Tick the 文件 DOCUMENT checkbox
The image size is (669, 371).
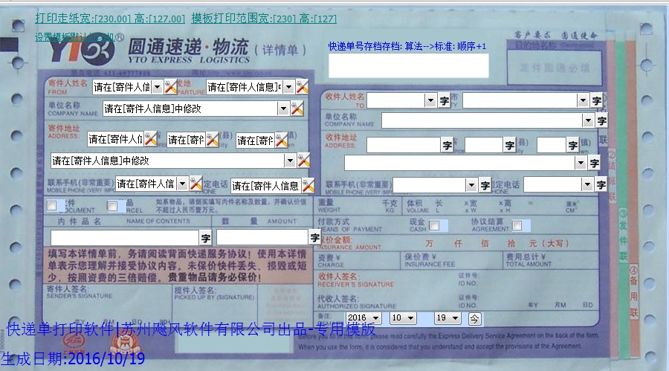(51, 206)
